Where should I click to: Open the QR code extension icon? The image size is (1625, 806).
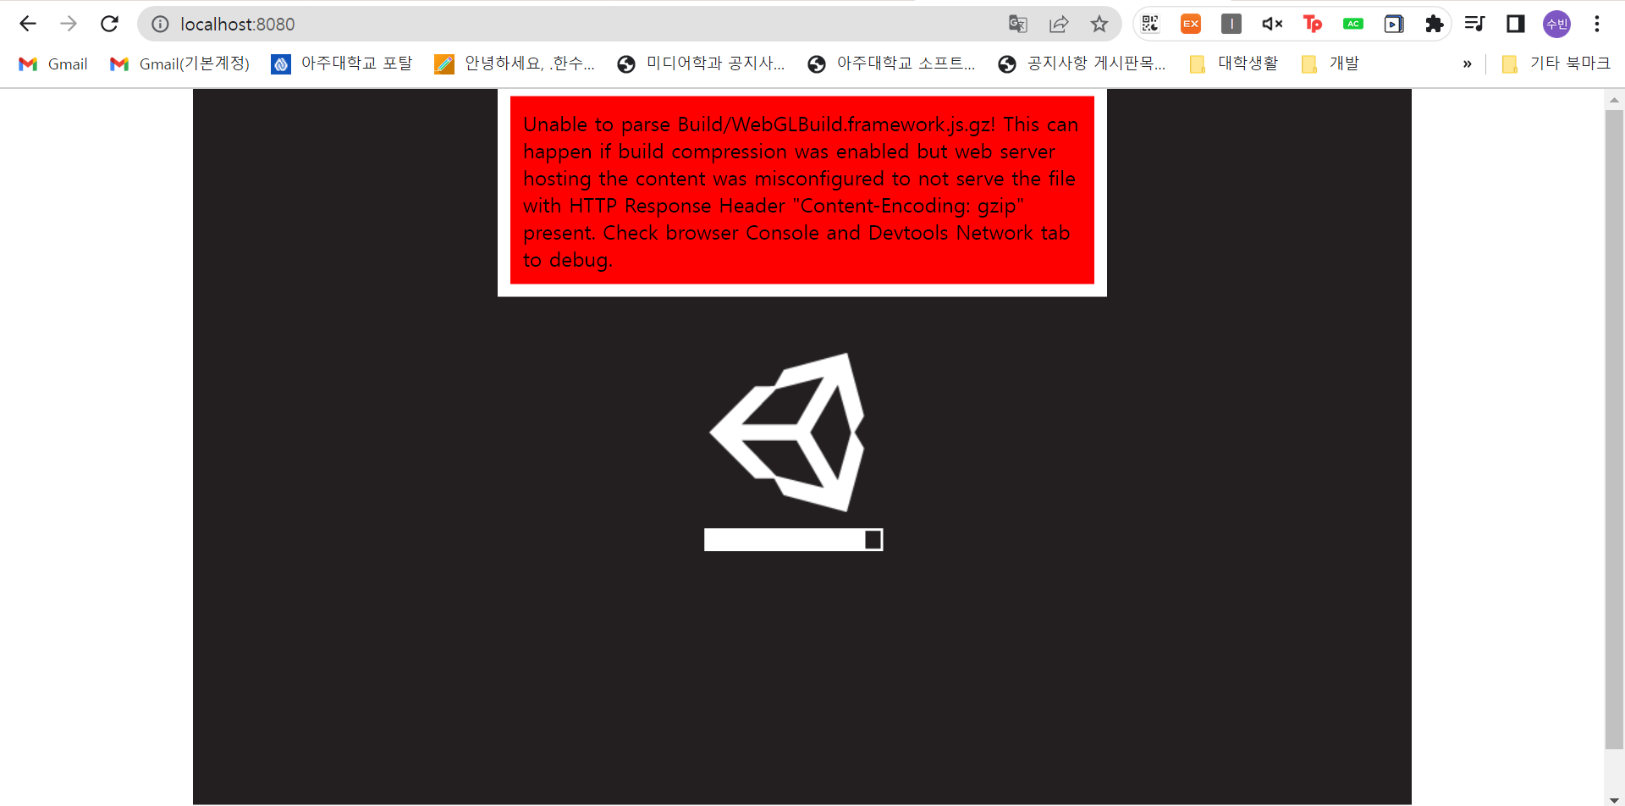click(x=1150, y=24)
